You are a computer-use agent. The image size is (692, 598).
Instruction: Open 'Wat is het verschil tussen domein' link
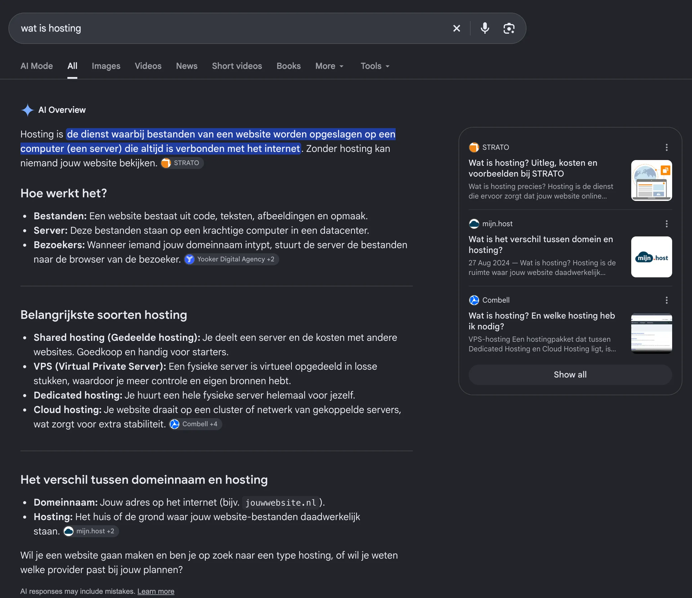[541, 245]
